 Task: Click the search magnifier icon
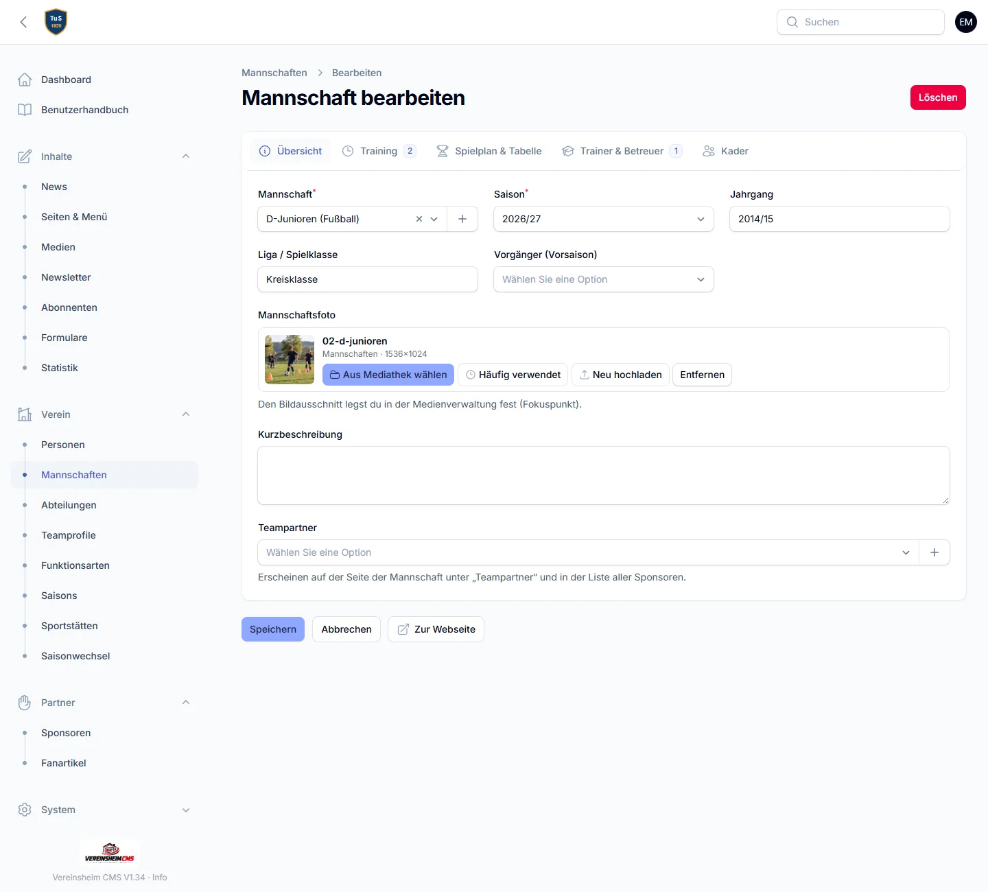792,22
